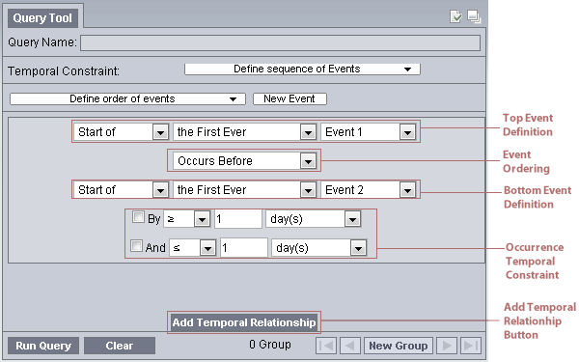Image resolution: width=579 pixels, height=362 pixels.
Task: Open the Event 2 dropdown
Action: pos(369,190)
